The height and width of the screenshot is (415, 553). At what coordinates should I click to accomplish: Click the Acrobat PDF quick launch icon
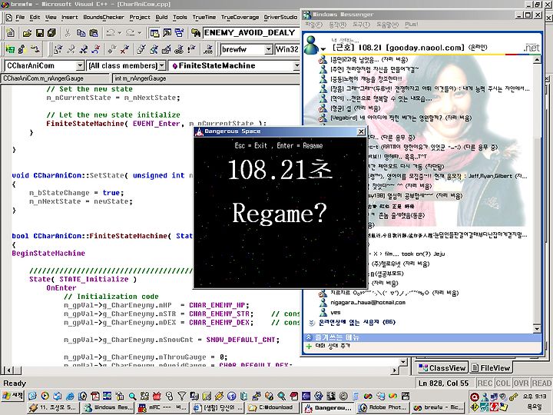(95, 397)
